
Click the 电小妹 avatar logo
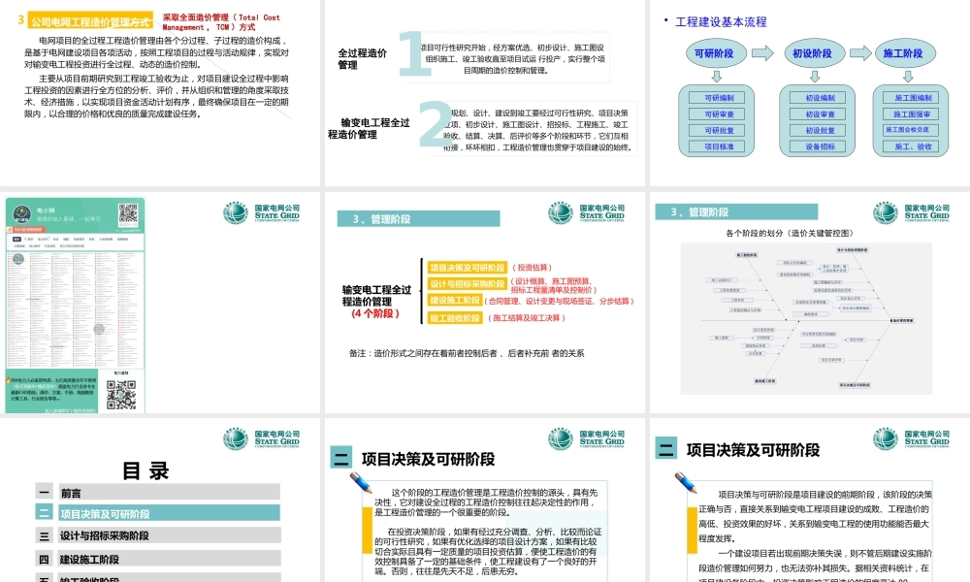[x=22, y=211]
